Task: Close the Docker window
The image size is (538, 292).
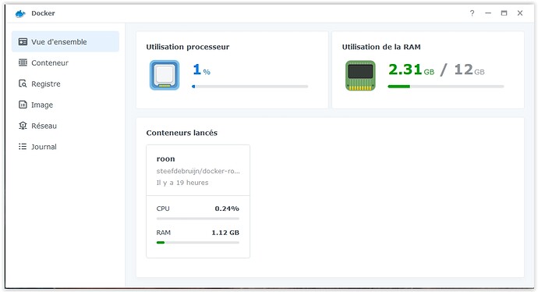Action: point(520,13)
